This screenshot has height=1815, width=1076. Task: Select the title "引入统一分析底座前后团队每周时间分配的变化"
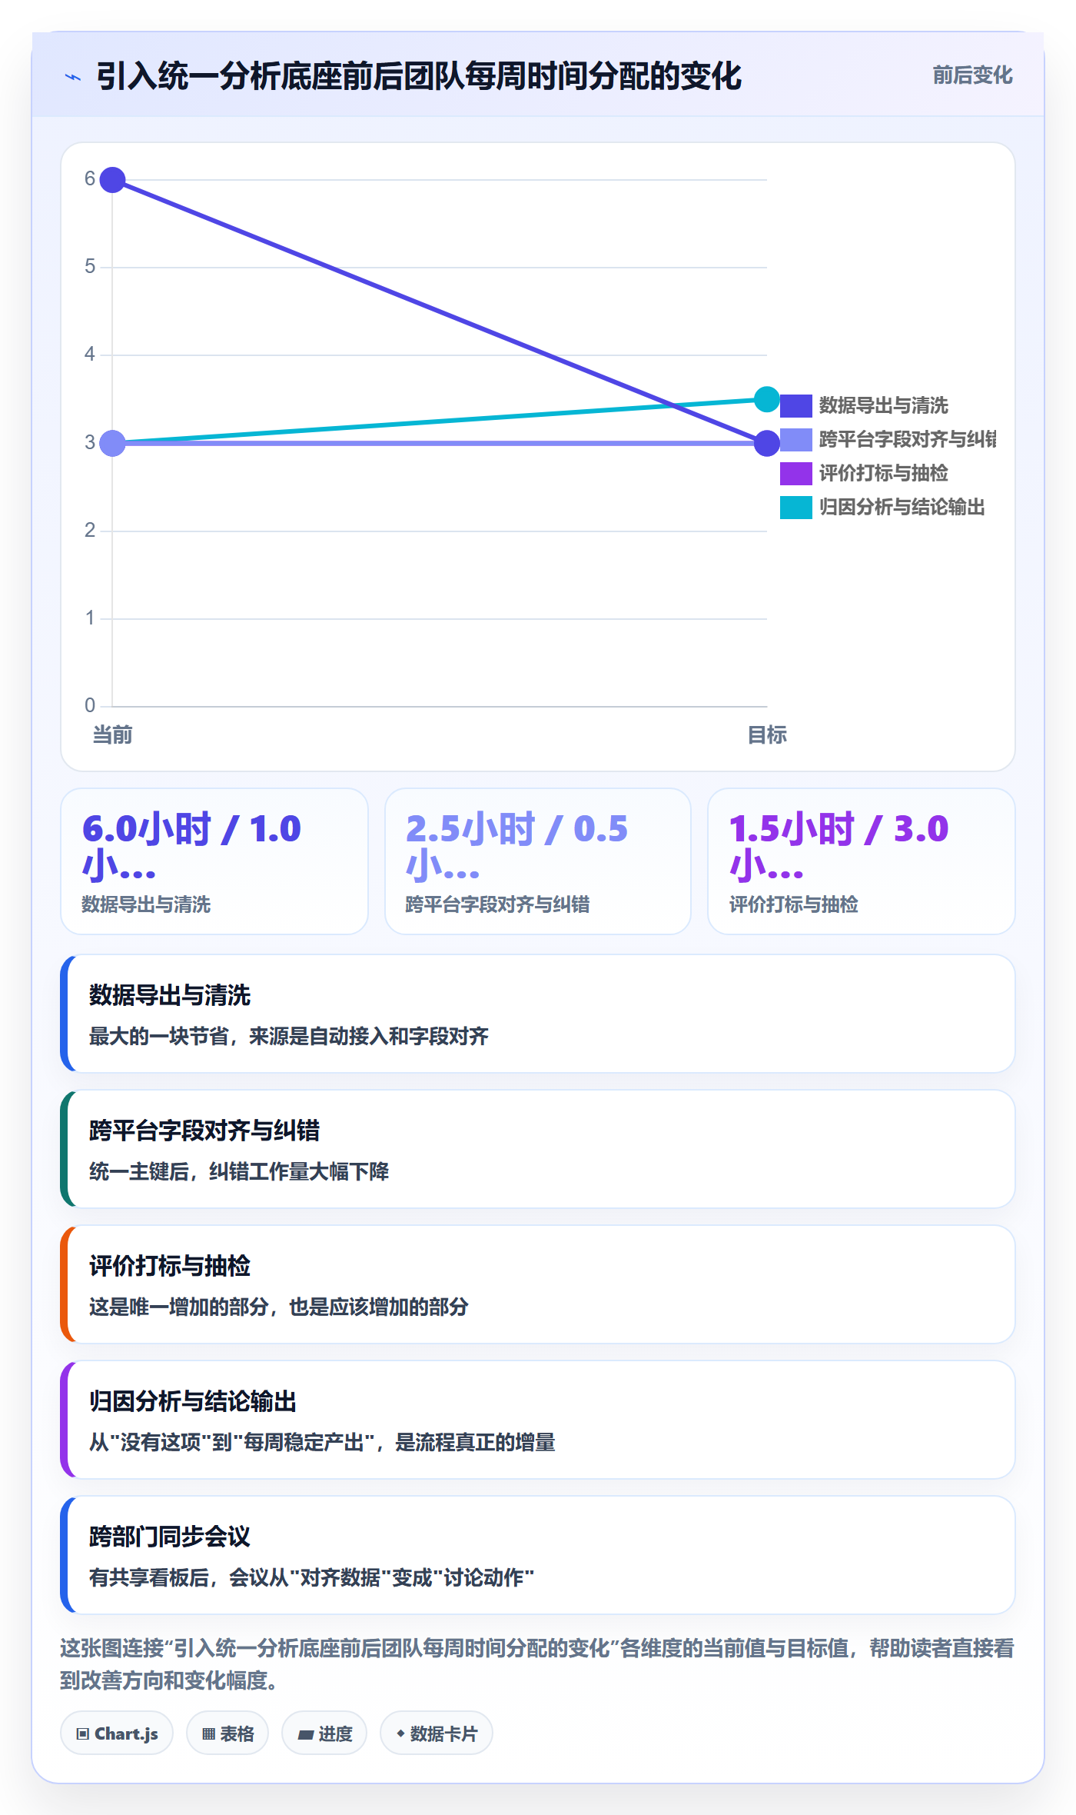(x=419, y=76)
